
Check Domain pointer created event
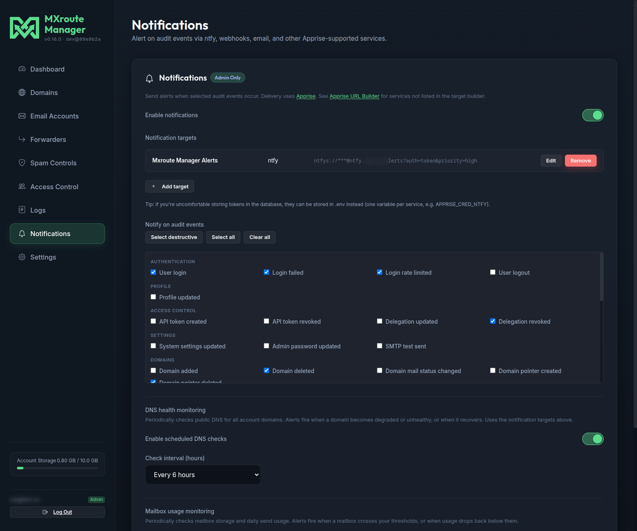[x=493, y=371]
